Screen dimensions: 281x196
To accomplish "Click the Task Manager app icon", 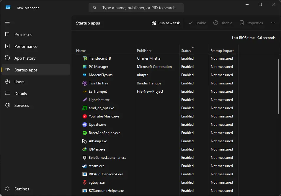I will pyautogui.click(x=8, y=7).
